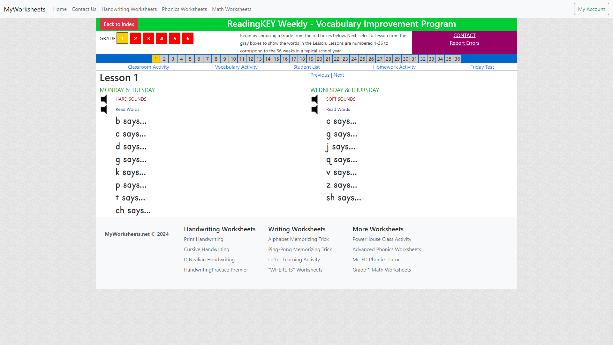The width and height of the screenshot is (613, 345).
Task: Open Vocabulary Activity link
Action: pyautogui.click(x=236, y=67)
